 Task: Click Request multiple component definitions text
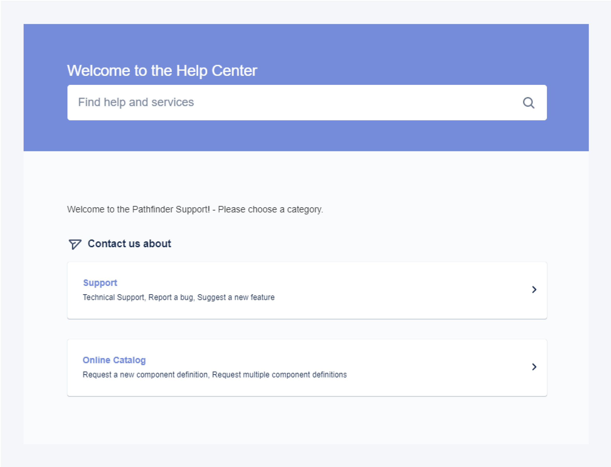pos(279,375)
